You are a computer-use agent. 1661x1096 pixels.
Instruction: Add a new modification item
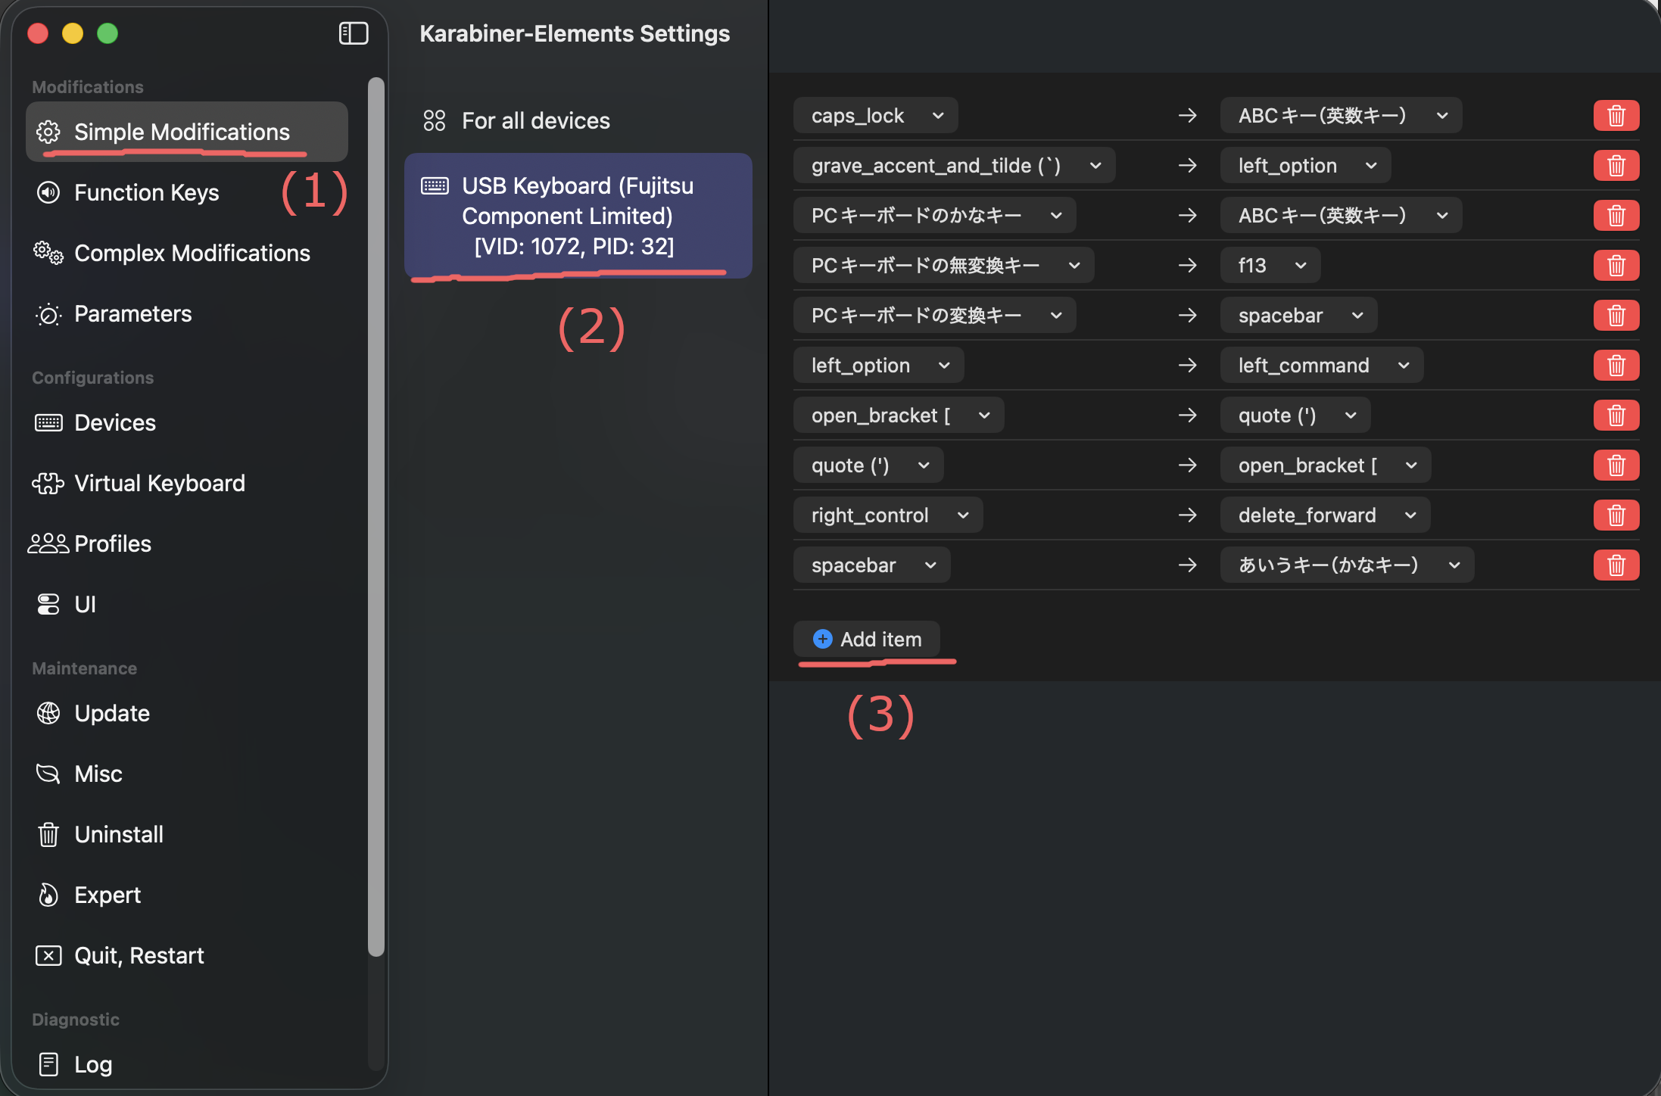tap(867, 640)
